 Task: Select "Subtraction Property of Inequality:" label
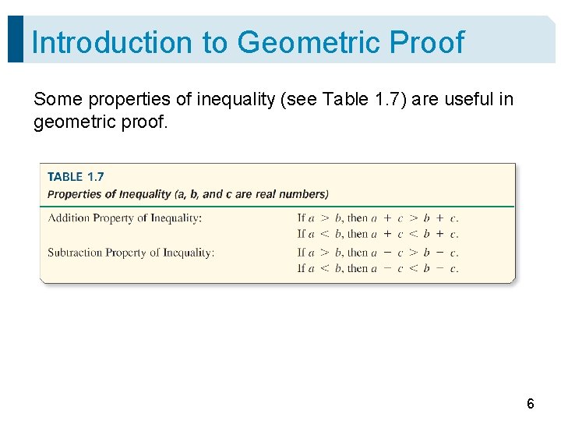(131, 252)
